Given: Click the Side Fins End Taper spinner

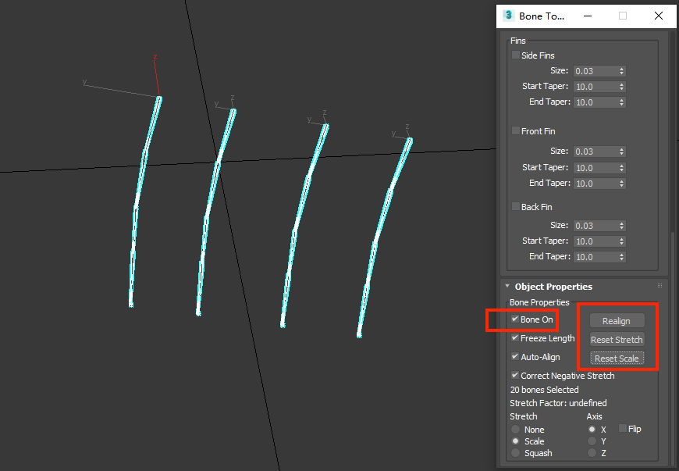Looking at the screenshot, I should [x=622, y=102].
